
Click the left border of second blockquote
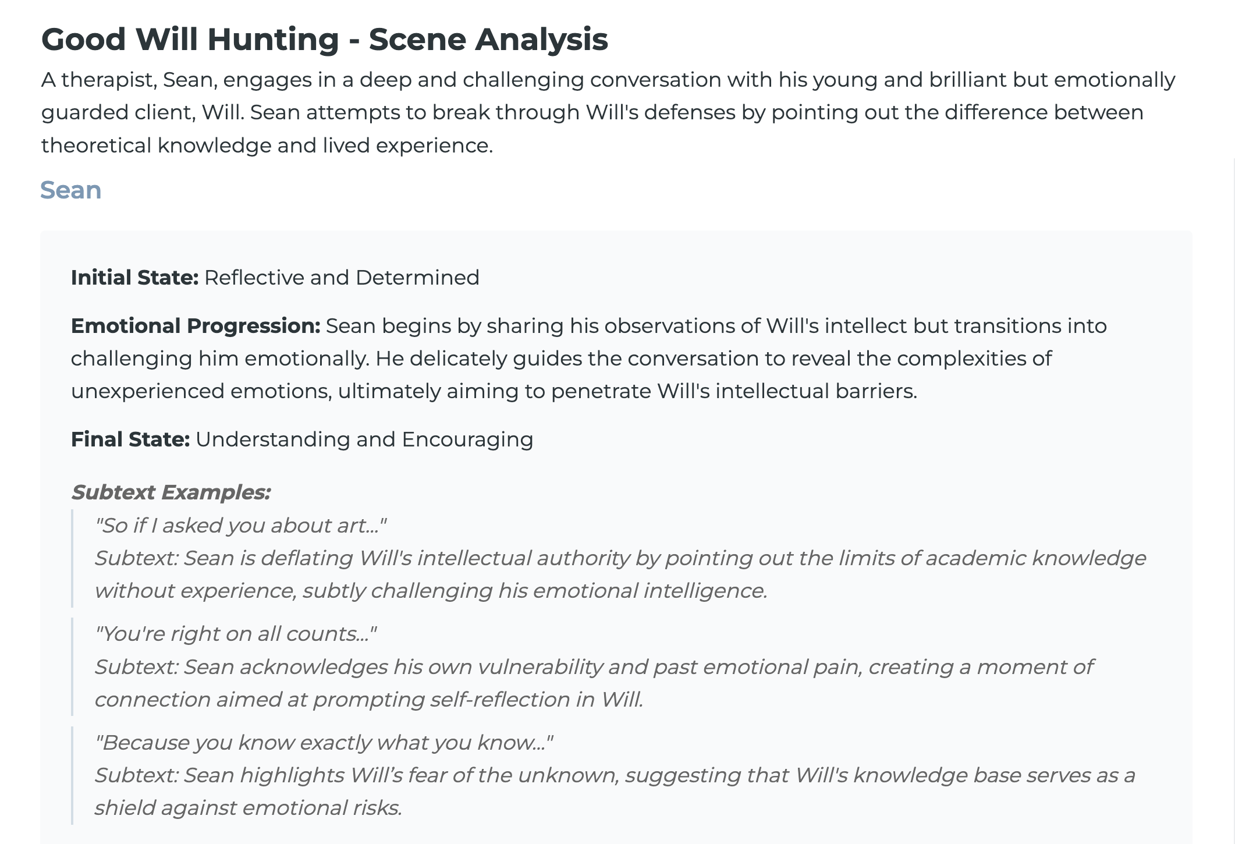click(72, 667)
